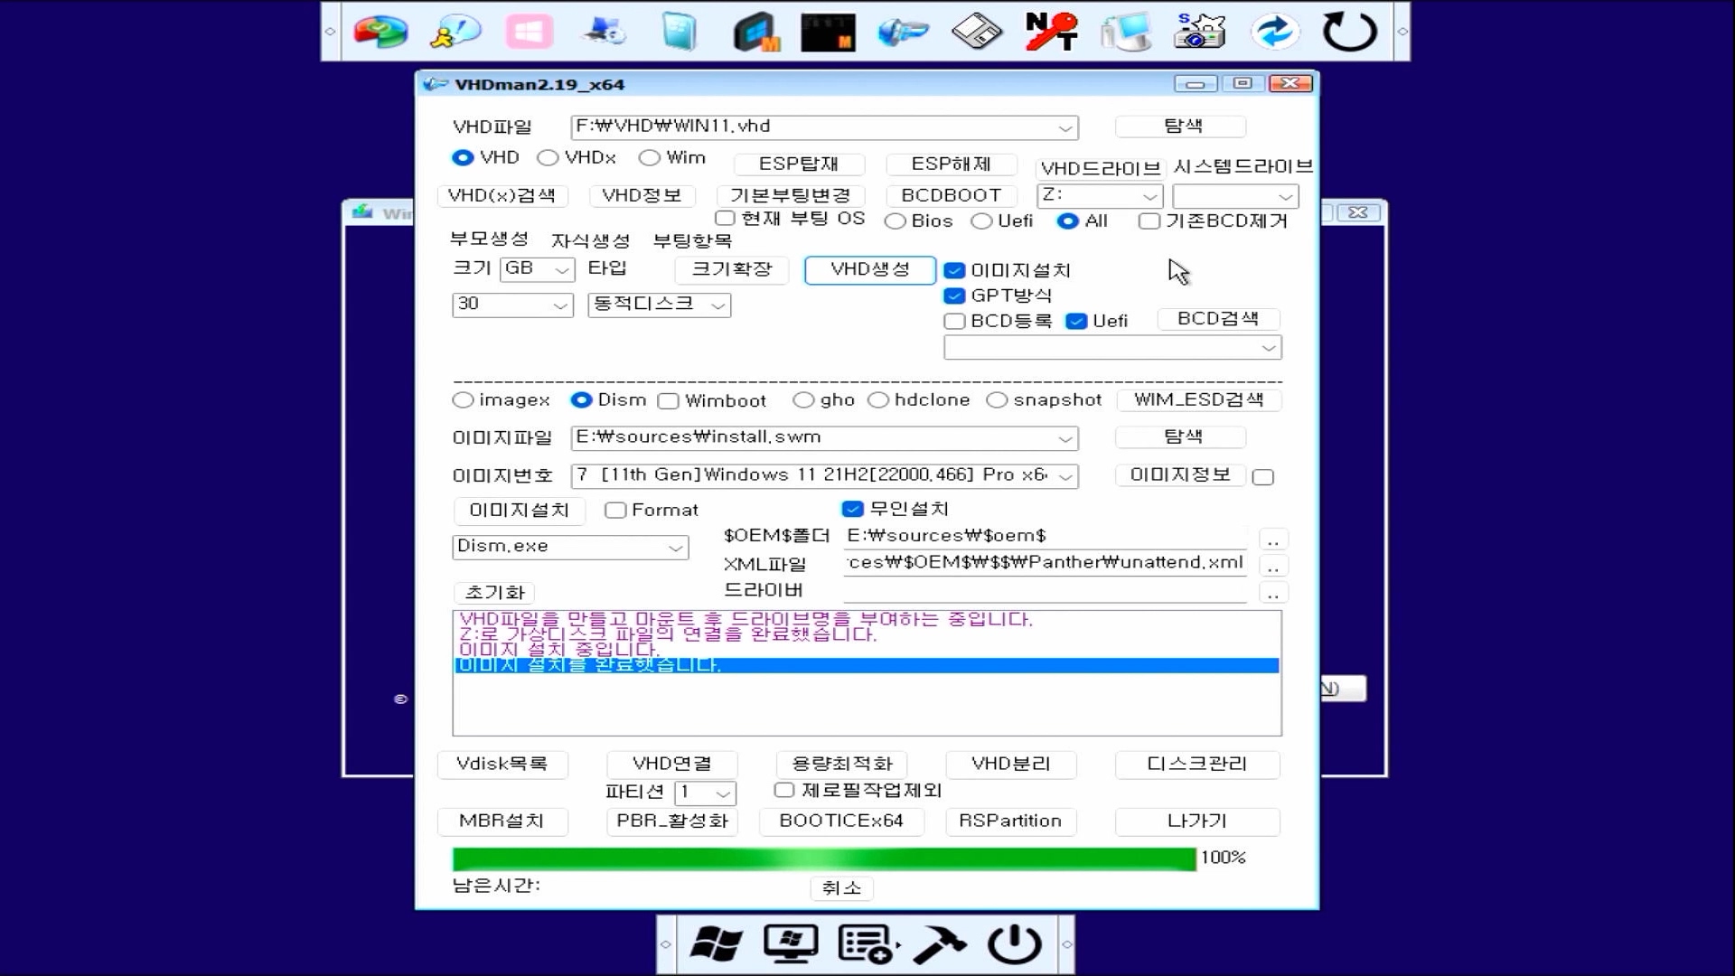Choose the Bios boot radio option
Image resolution: width=1735 pixels, height=976 pixels.
896,221
